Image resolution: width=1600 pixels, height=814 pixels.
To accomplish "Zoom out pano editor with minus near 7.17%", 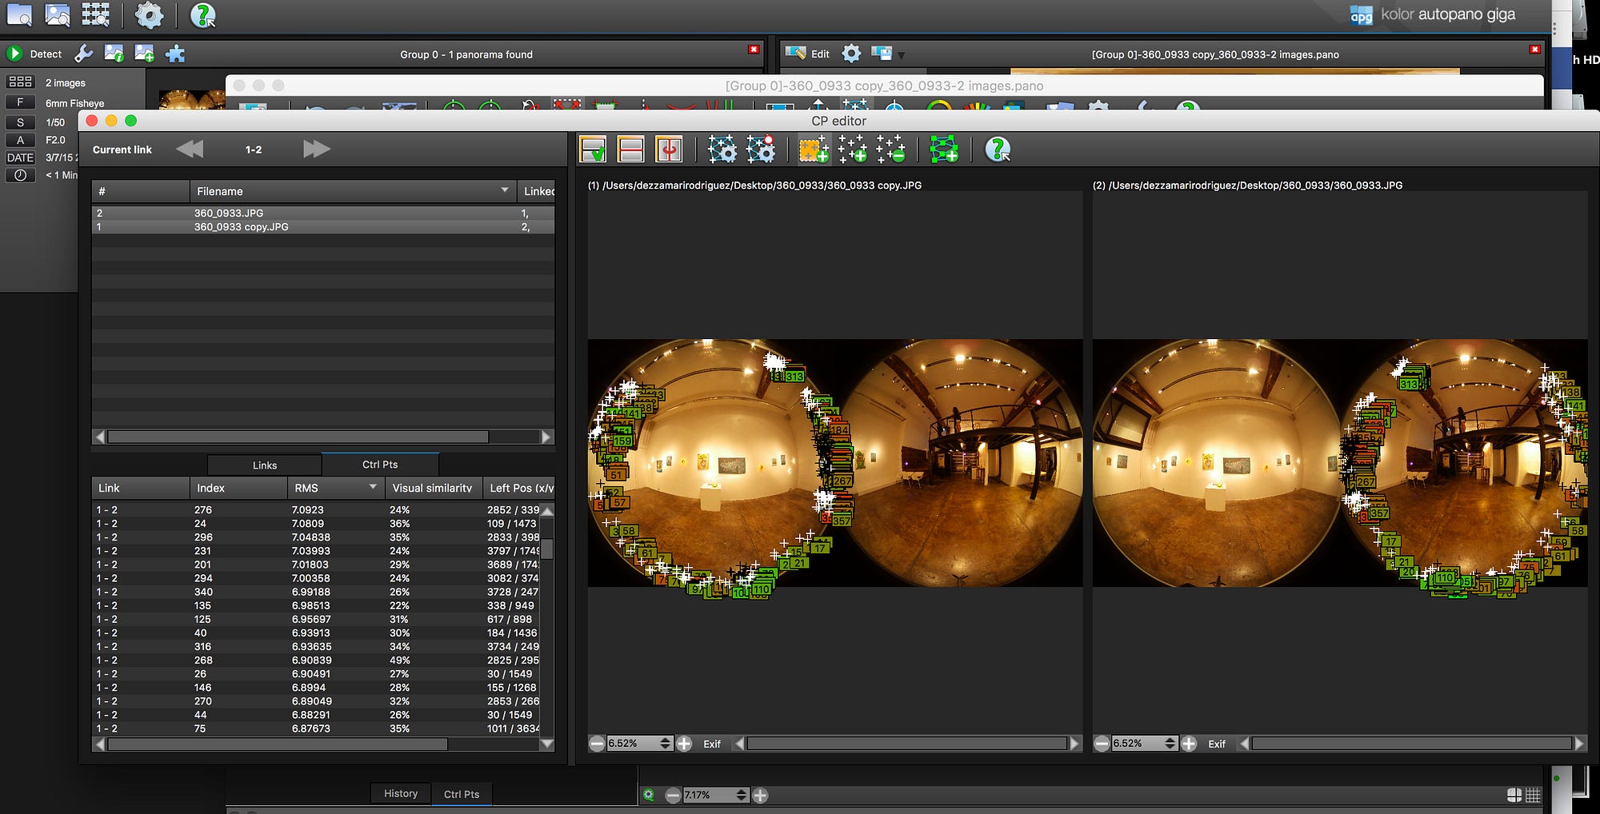I will [x=673, y=795].
